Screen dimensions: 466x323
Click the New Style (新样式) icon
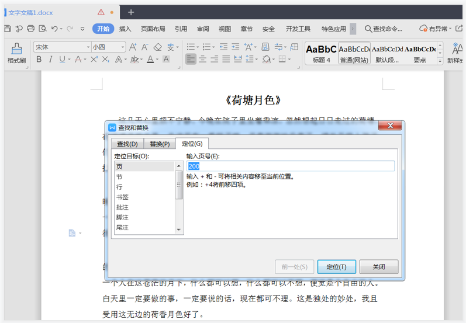tap(456, 53)
